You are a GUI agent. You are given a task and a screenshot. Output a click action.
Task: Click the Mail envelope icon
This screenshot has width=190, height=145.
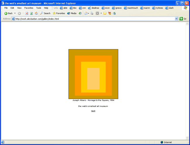tap(86, 13)
